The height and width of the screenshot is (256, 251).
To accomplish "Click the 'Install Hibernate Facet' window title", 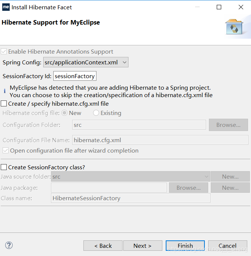I will pyautogui.click(x=42, y=7).
